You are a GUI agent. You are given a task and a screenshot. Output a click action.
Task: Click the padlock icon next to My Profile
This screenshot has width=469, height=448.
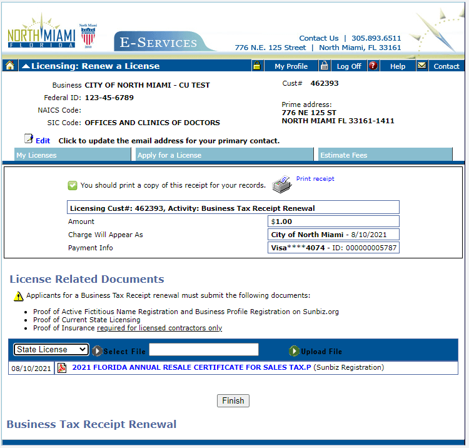256,66
